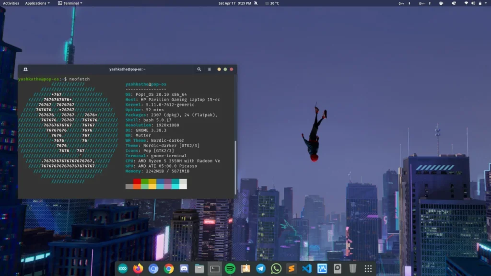Click the Uptime value 52 mins
Viewport: 491px width, 276px height.
pos(155,110)
